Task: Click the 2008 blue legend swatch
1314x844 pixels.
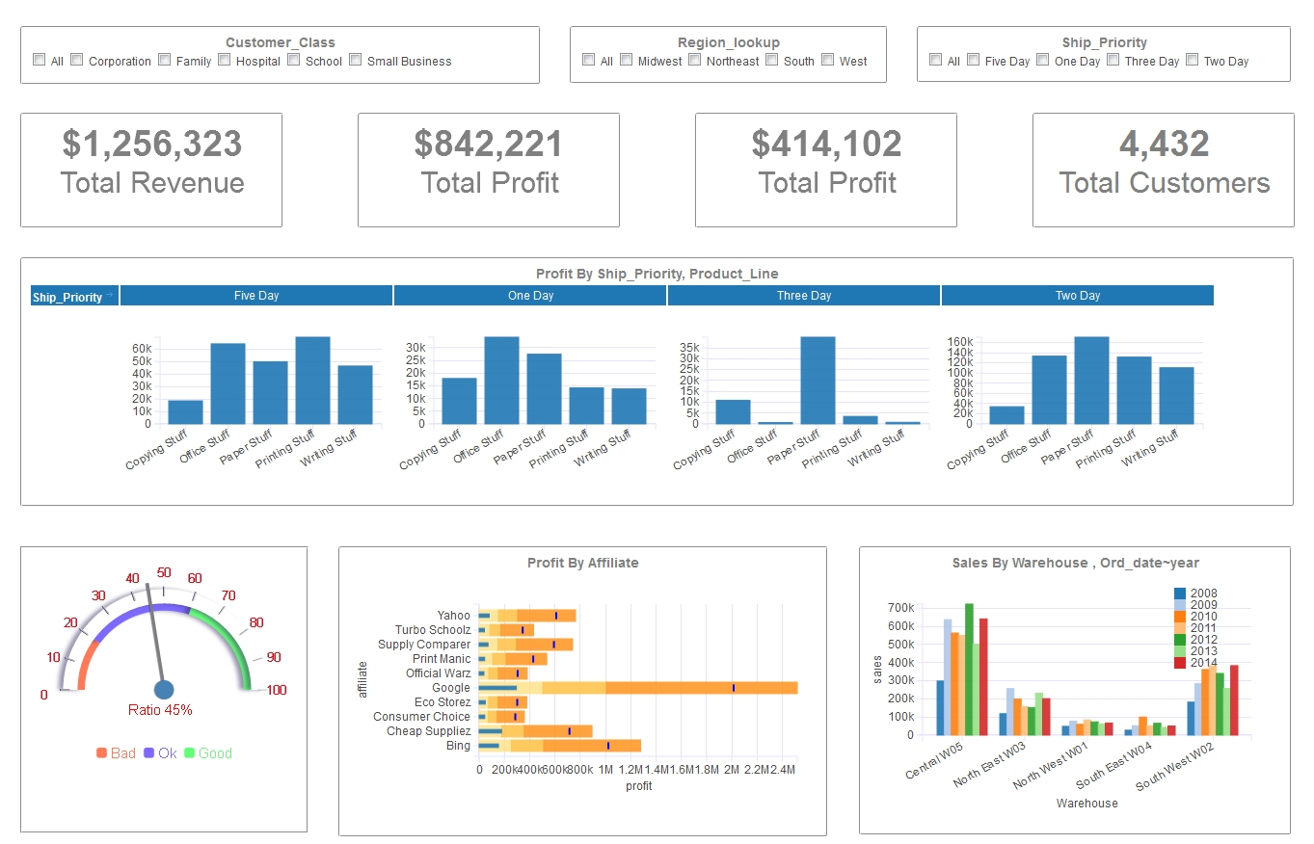Action: 1180,593
